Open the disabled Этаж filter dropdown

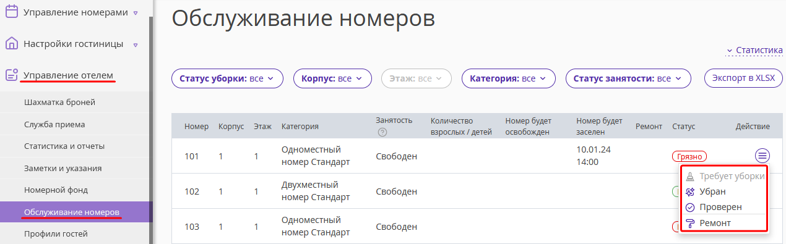(417, 78)
